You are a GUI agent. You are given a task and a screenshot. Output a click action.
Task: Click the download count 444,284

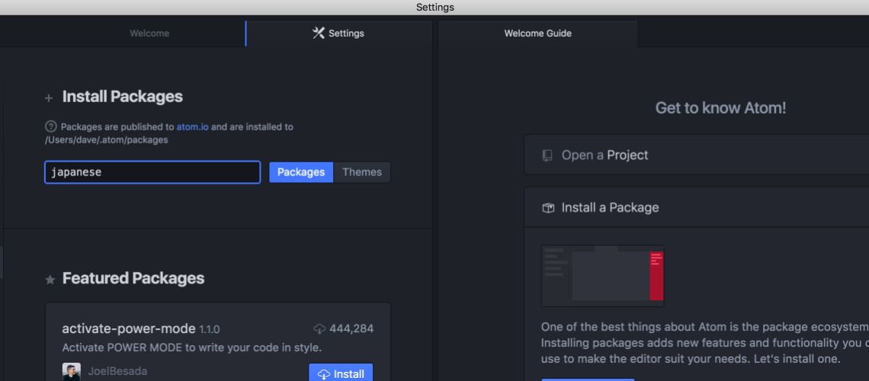tap(351, 329)
